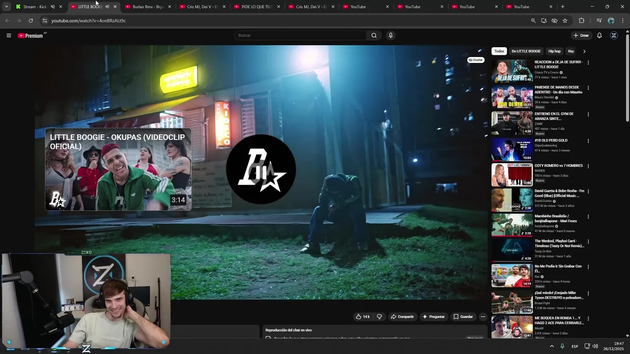Open a new browser tab with plus
Viewport: 630px width, 354px height.
[563, 7]
